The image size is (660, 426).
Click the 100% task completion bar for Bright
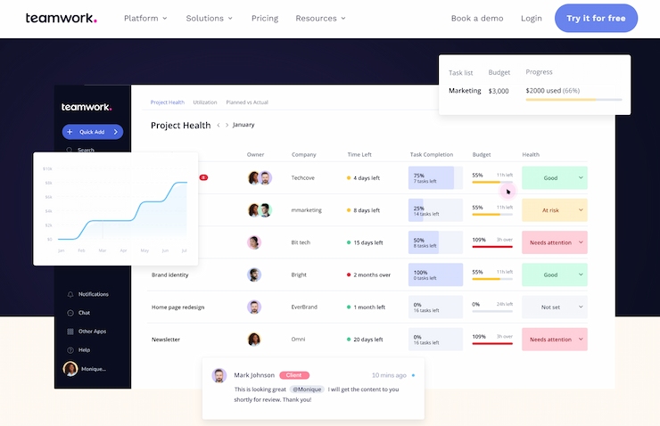435,274
